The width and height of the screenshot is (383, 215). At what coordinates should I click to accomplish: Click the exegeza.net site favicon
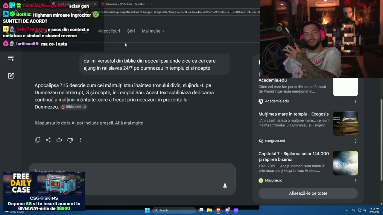pyautogui.click(x=261, y=141)
